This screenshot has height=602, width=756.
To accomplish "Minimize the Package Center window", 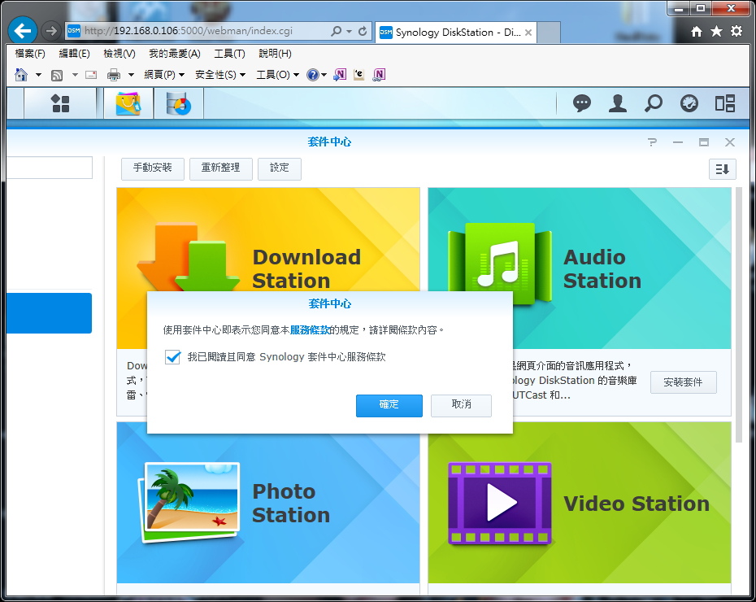I will pyautogui.click(x=678, y=142).
